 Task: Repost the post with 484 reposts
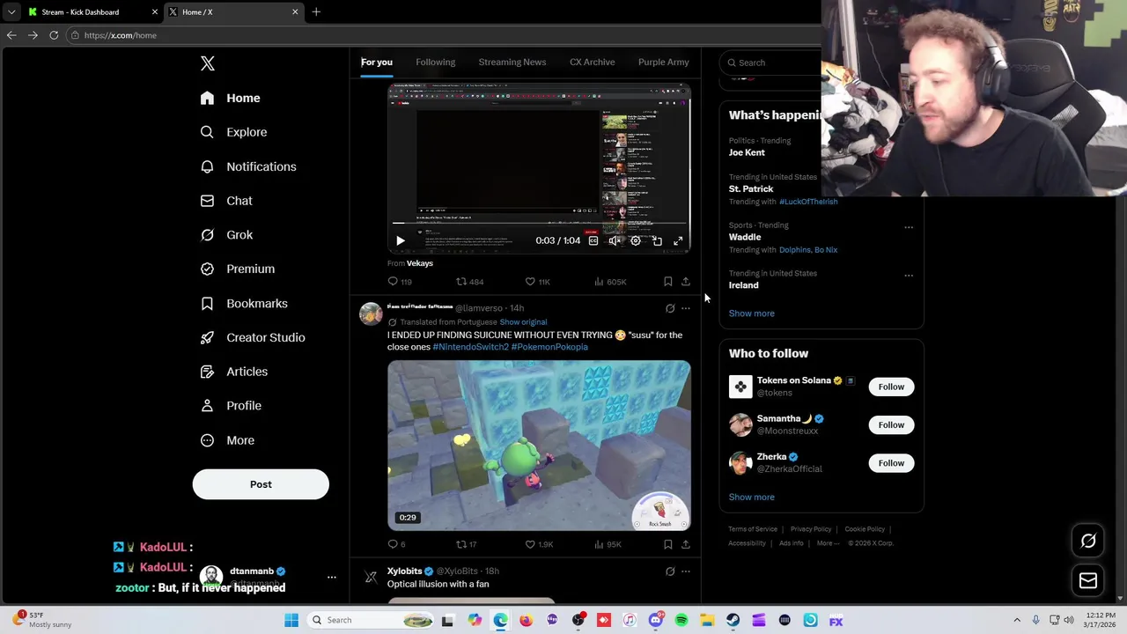coord(469,282)
